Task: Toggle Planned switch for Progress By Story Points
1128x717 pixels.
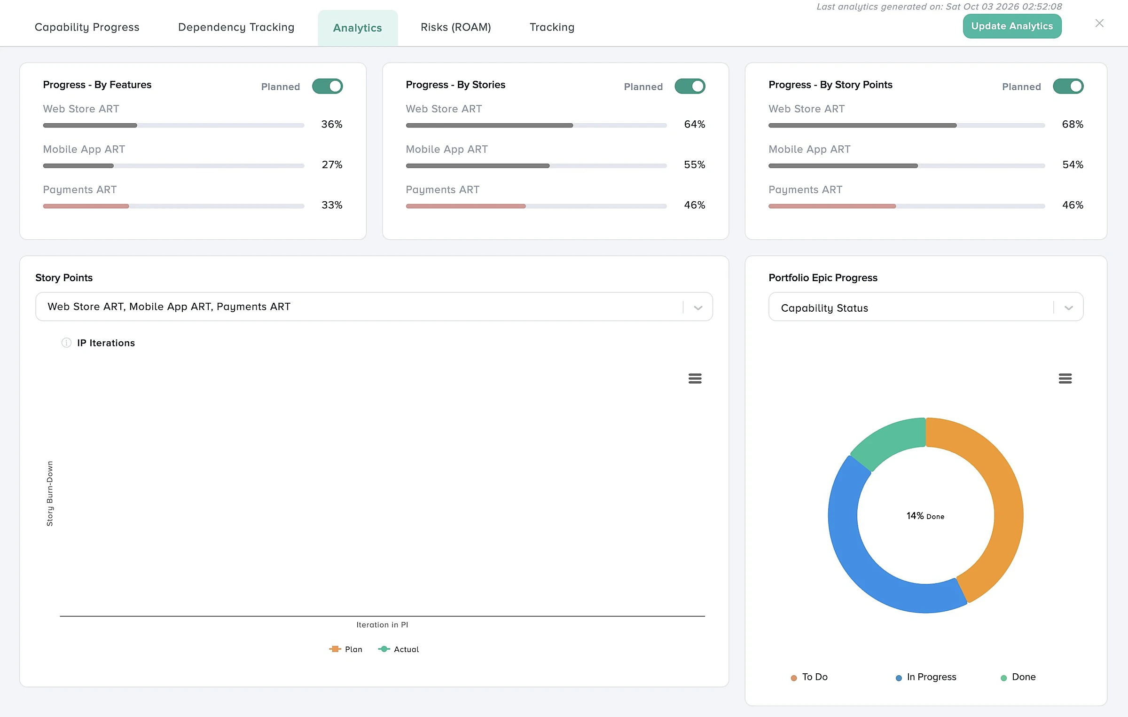Action: [1068, 87]
